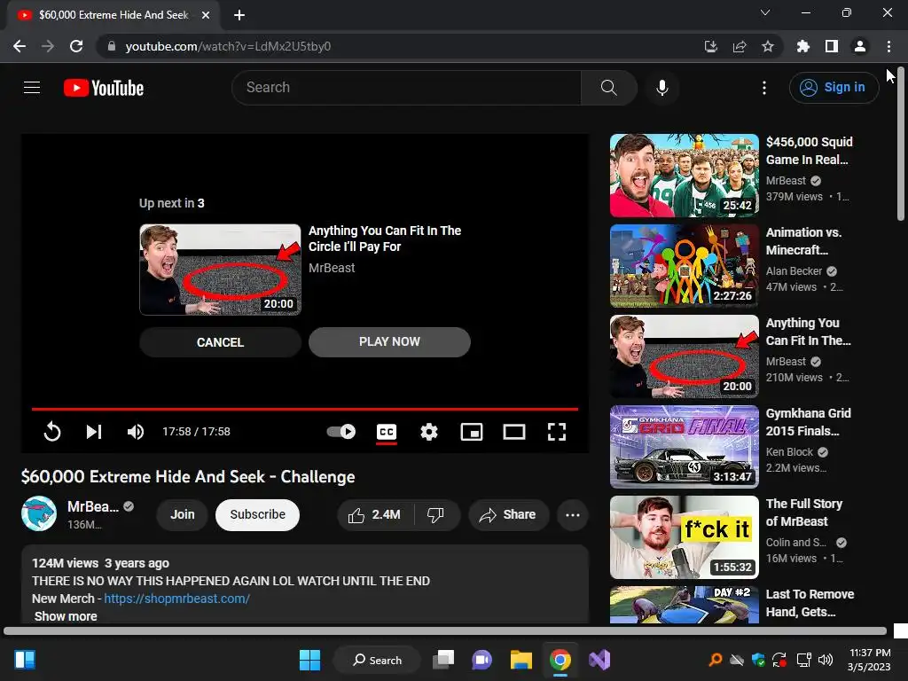Skip to the next video
This screenshot has height=681, width=908.
[94, 432]
